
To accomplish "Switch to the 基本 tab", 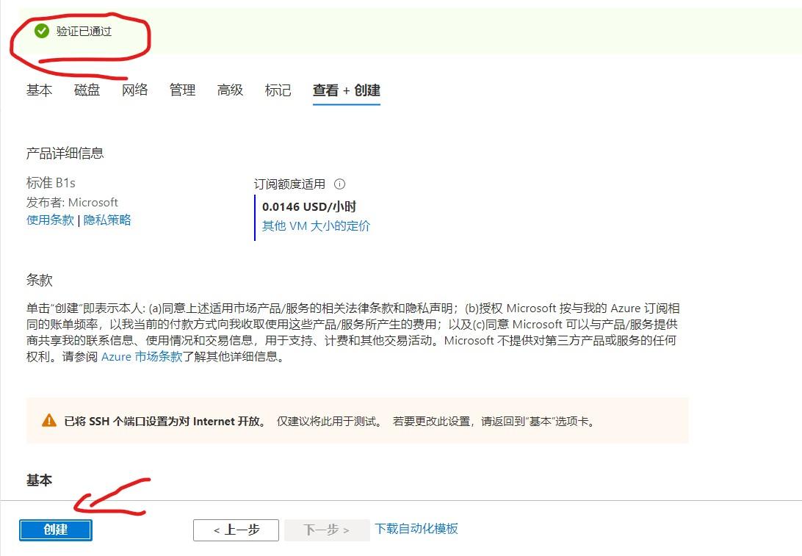I will (40, 90).
